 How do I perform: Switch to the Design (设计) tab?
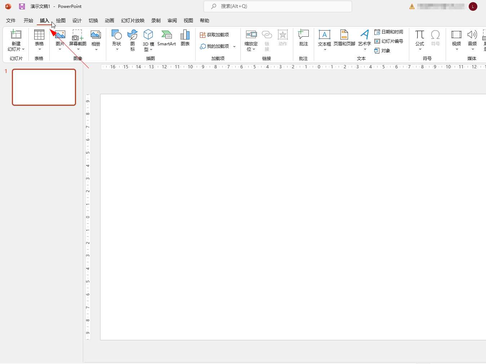[x=77, y=21]
